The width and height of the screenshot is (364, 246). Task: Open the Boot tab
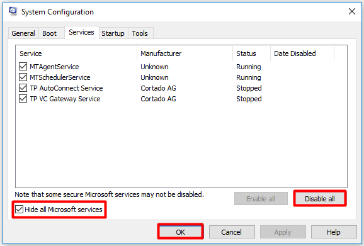(50, 33)
